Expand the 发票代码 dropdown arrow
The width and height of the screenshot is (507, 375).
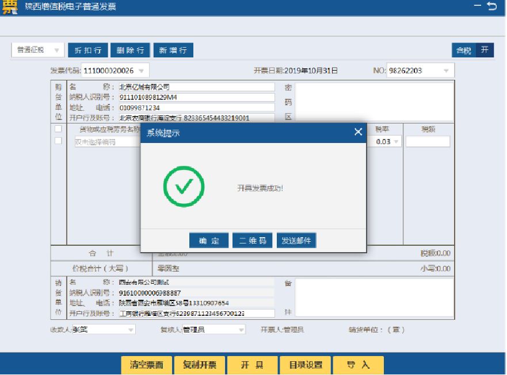pos(142,71)
